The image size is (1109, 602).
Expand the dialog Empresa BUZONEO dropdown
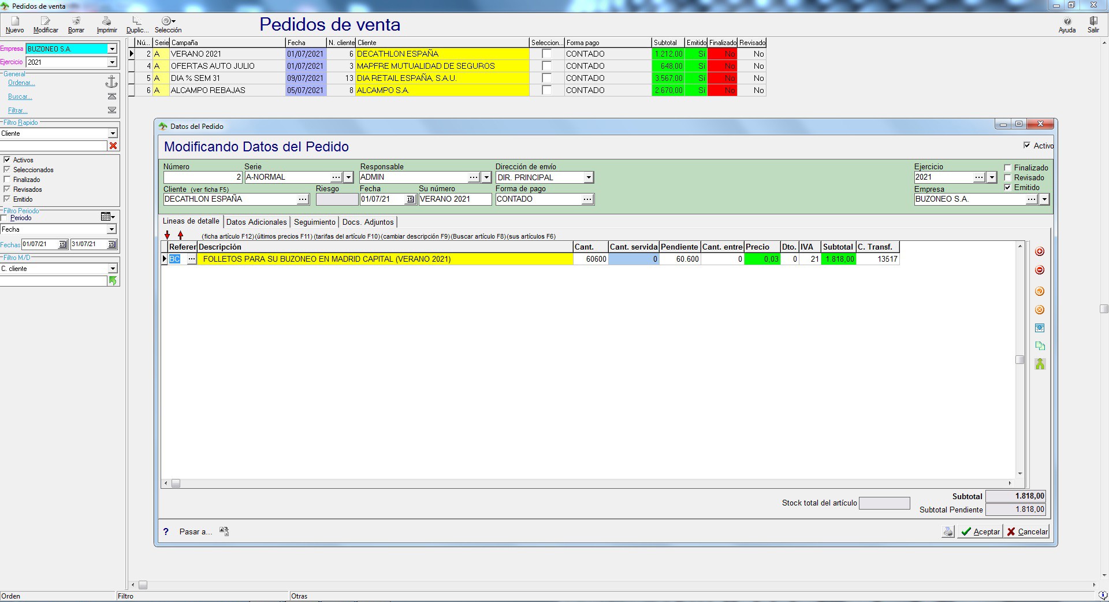(x=1044, y=199)
